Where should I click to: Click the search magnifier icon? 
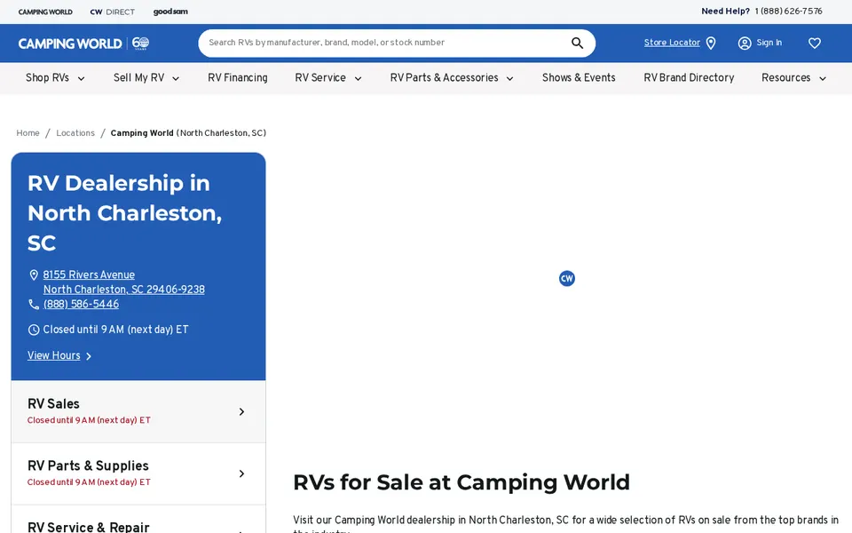577,43
